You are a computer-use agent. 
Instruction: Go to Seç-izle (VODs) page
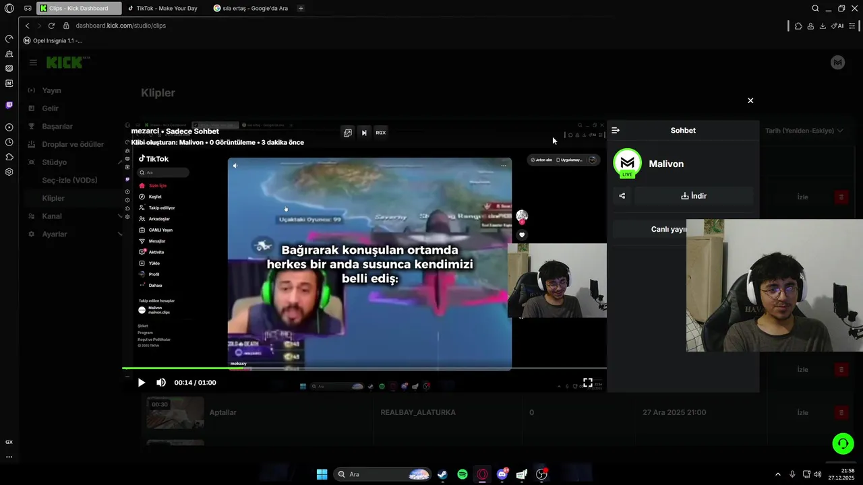tap(69, 181)
